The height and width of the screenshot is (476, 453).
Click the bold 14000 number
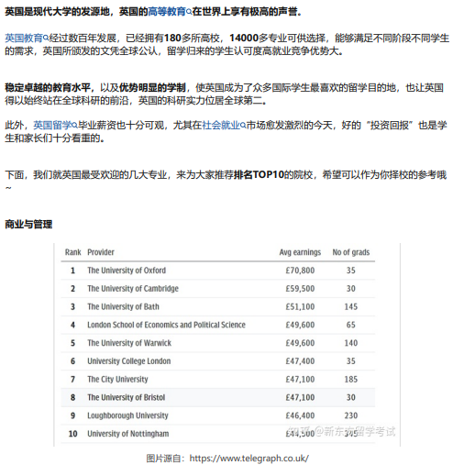(244, 39)
